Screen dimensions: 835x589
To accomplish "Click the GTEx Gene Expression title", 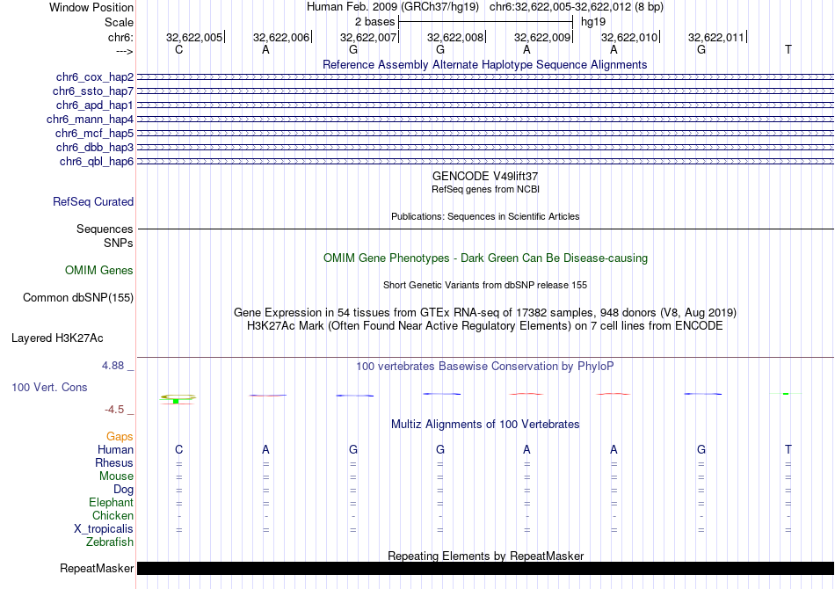I will click(x=485, y=313).
